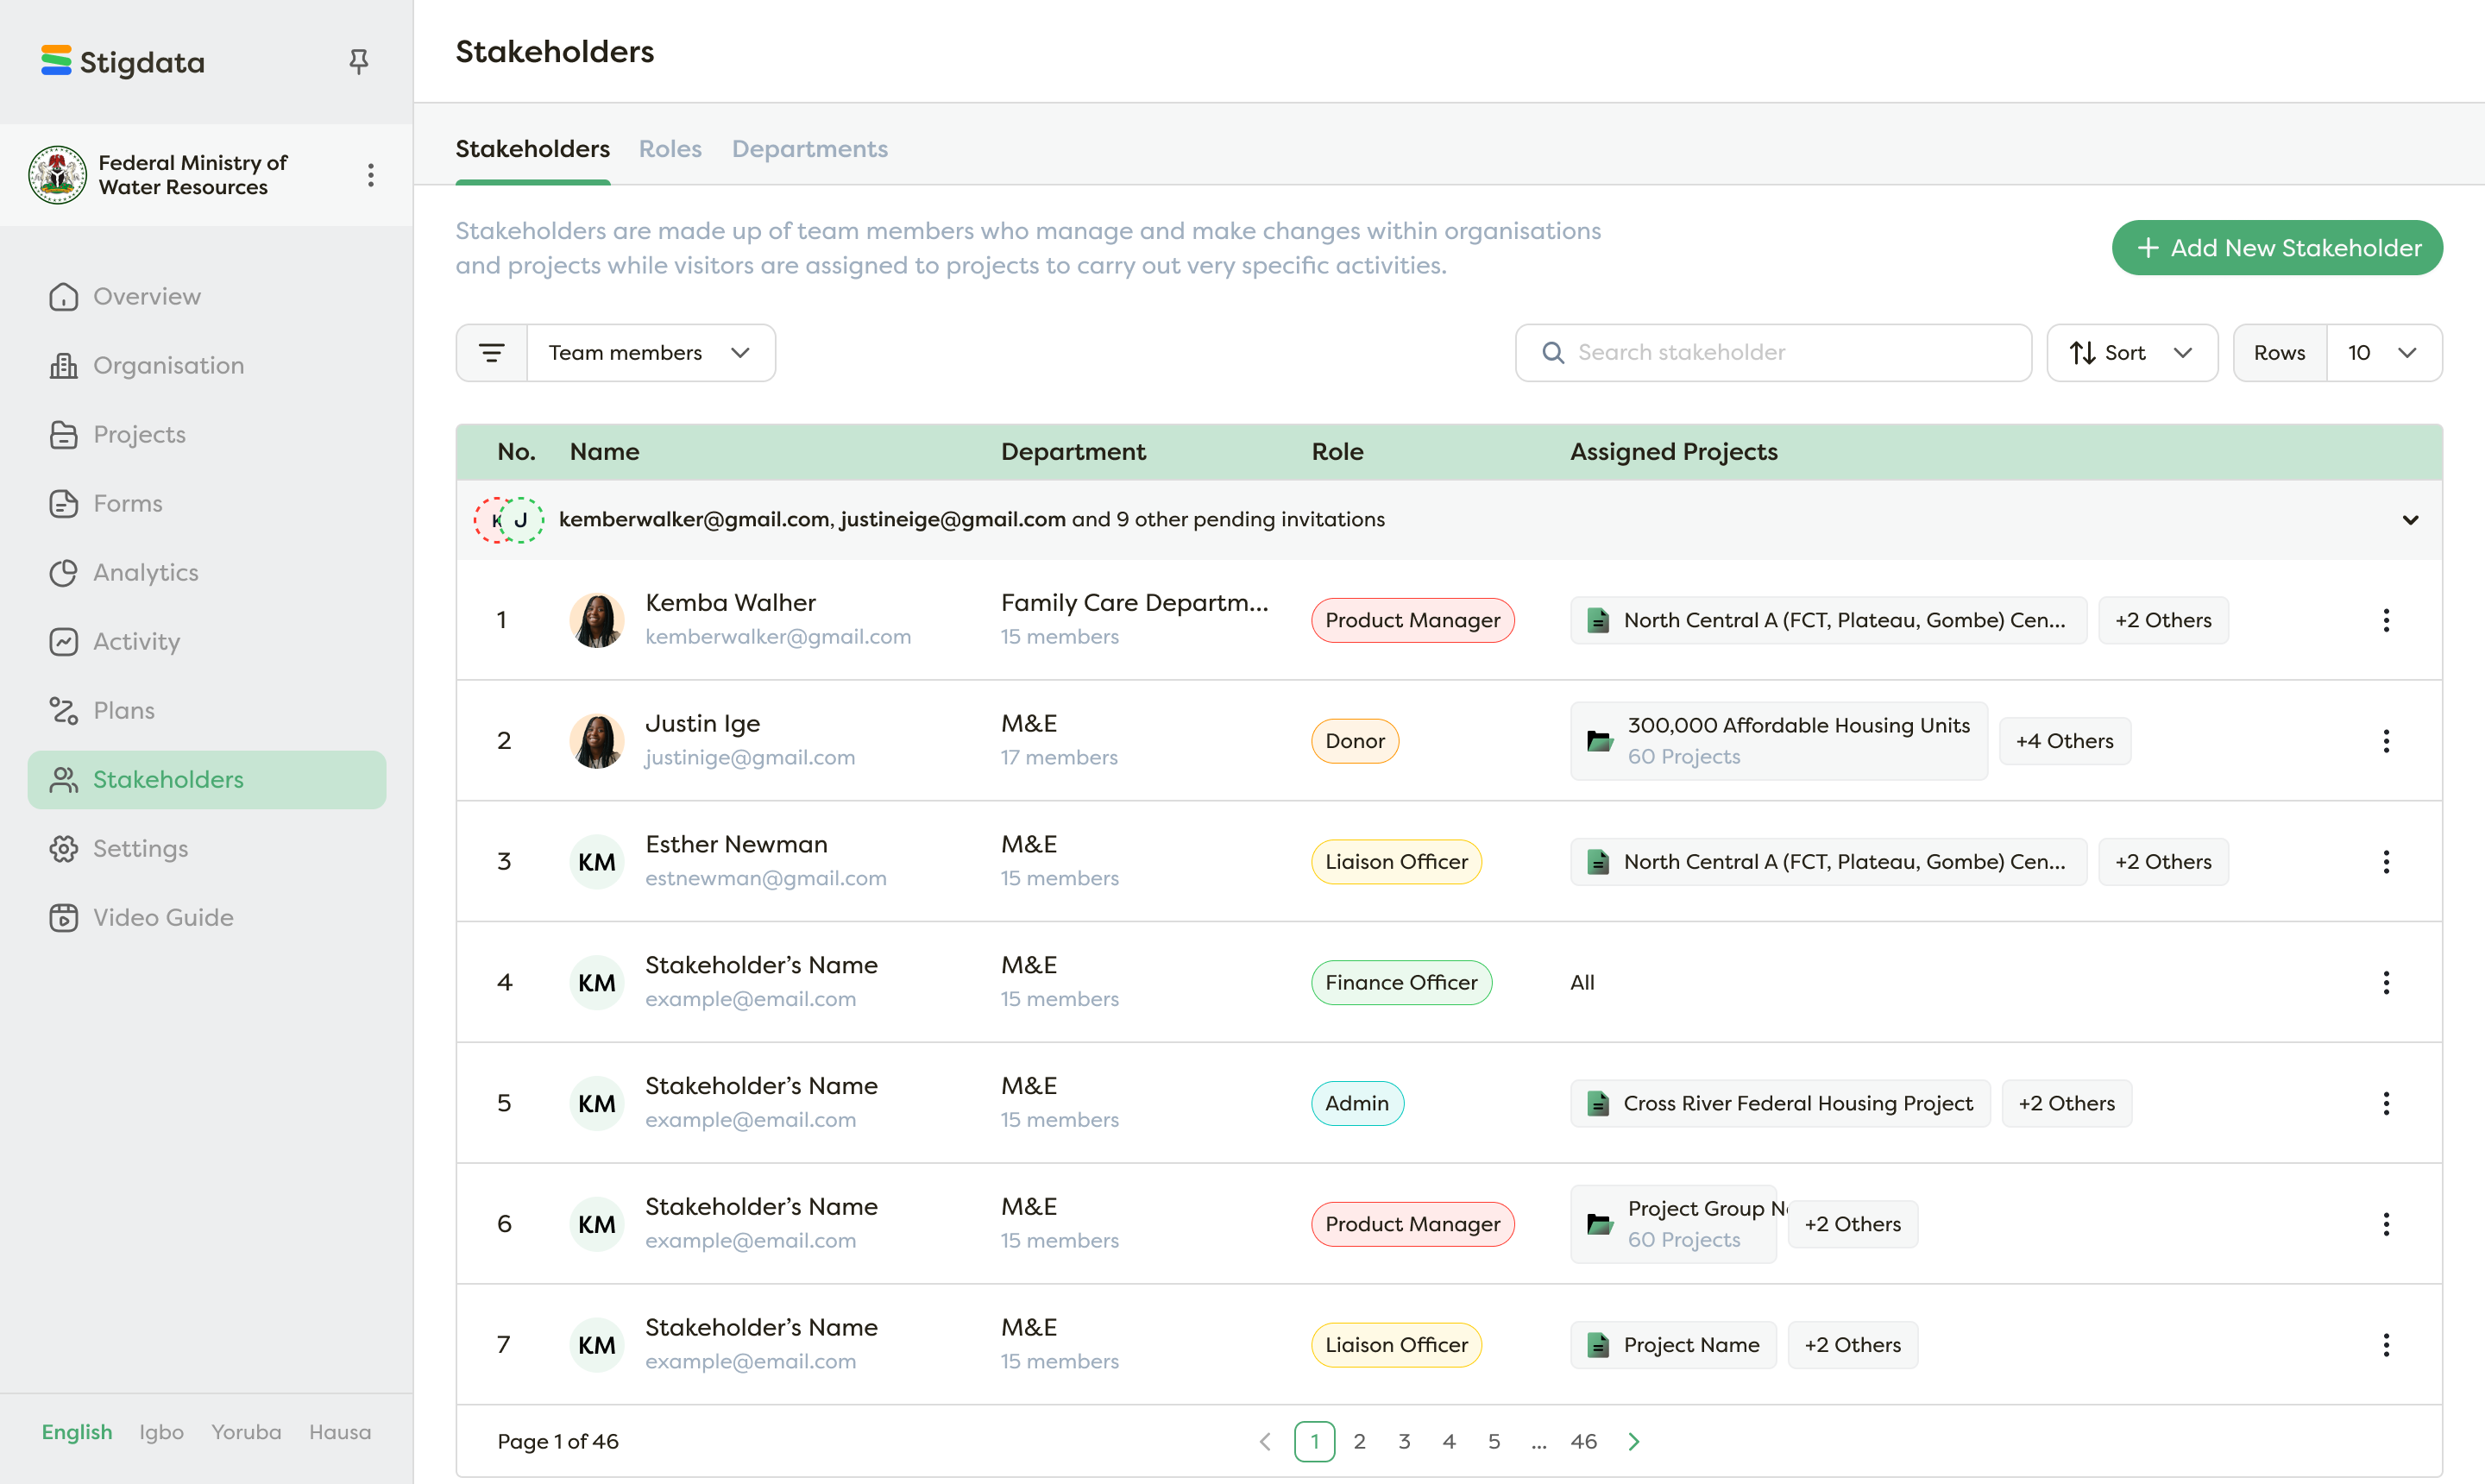Go to Video Guide in the sidebar
The height and width of the screenshot is (1484, 2485).
point(163,918)
